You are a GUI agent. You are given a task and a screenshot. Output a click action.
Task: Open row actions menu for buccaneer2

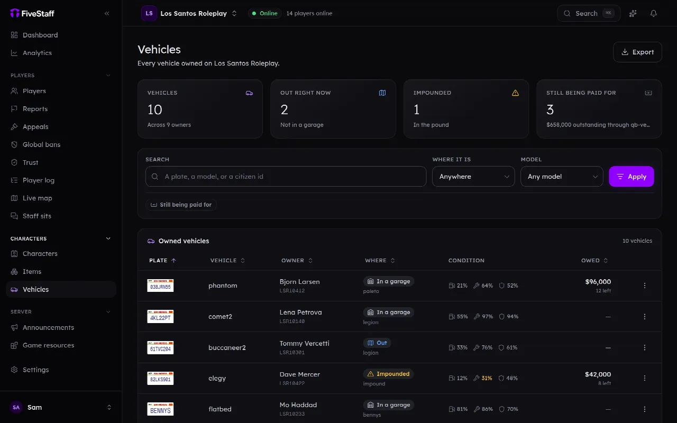(645, 347)
